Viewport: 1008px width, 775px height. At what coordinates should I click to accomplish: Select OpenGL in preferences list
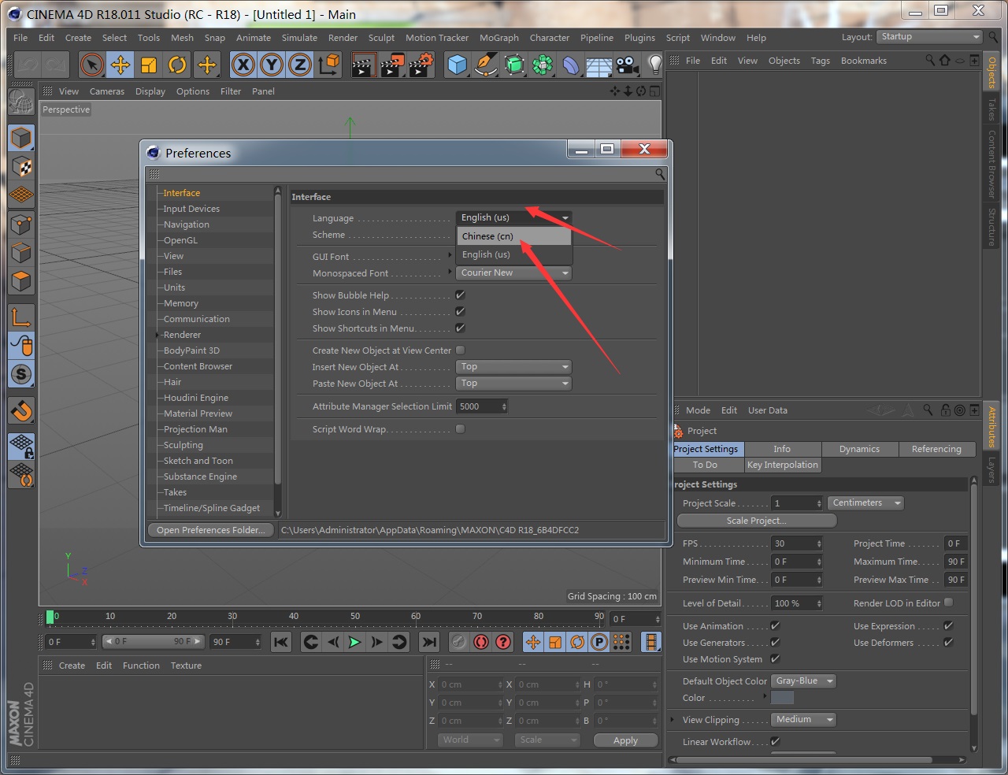pos(180,240)
